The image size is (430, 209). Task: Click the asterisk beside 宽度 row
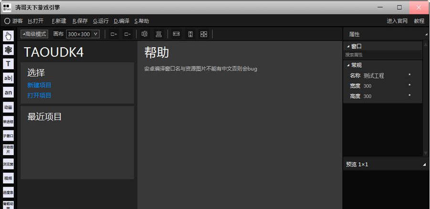tap(409, 85)
